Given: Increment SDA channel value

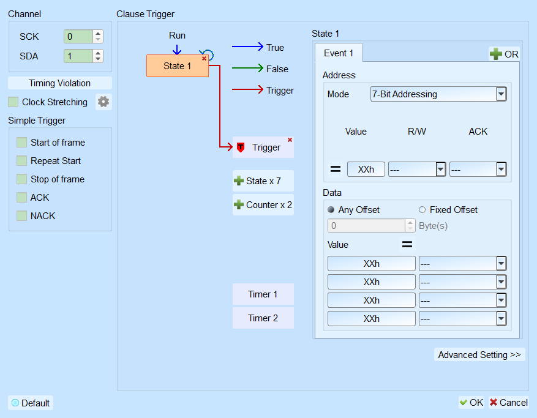Looking at the screenshot, I should pyautogui.click(x=98, y=53).
